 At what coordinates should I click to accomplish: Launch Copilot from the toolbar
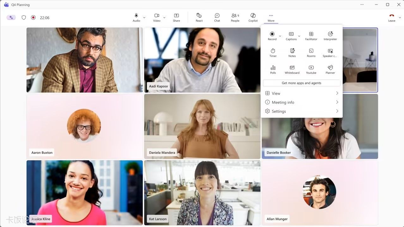coord(253,17)
